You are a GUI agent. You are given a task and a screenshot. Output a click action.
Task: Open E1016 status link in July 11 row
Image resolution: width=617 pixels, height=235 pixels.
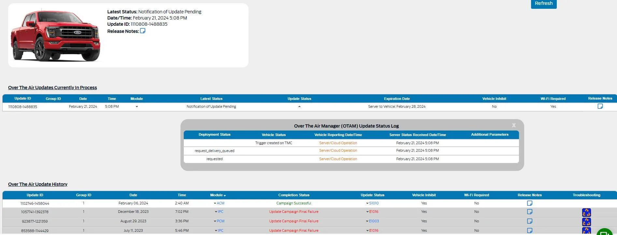pyautogui.click(x=374, y=230)
